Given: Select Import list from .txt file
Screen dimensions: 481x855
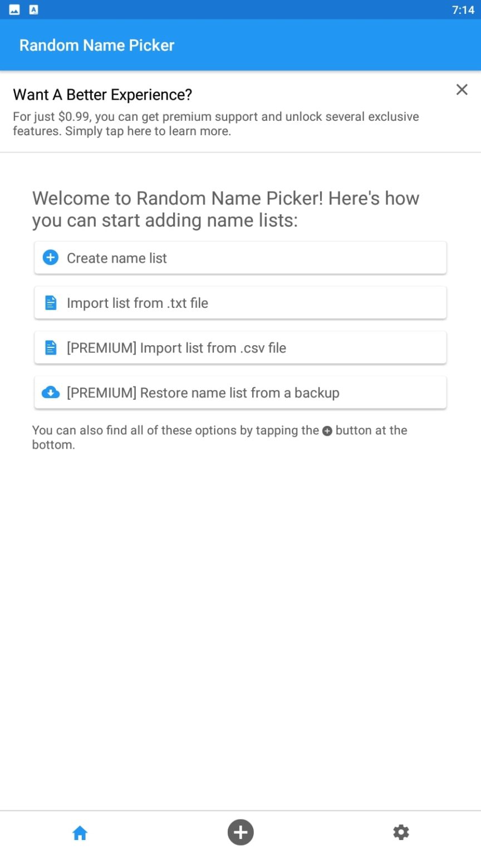Looking at the screenshot, I should click(x=240, y=302).
